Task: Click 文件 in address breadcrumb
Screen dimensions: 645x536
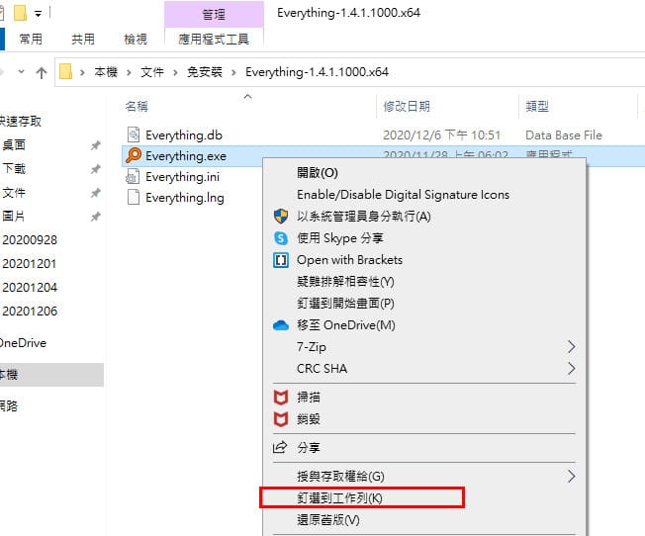Action: coord(152,72)
